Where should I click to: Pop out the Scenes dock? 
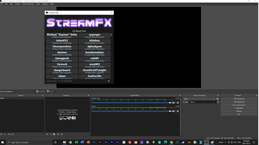[43, 95]
